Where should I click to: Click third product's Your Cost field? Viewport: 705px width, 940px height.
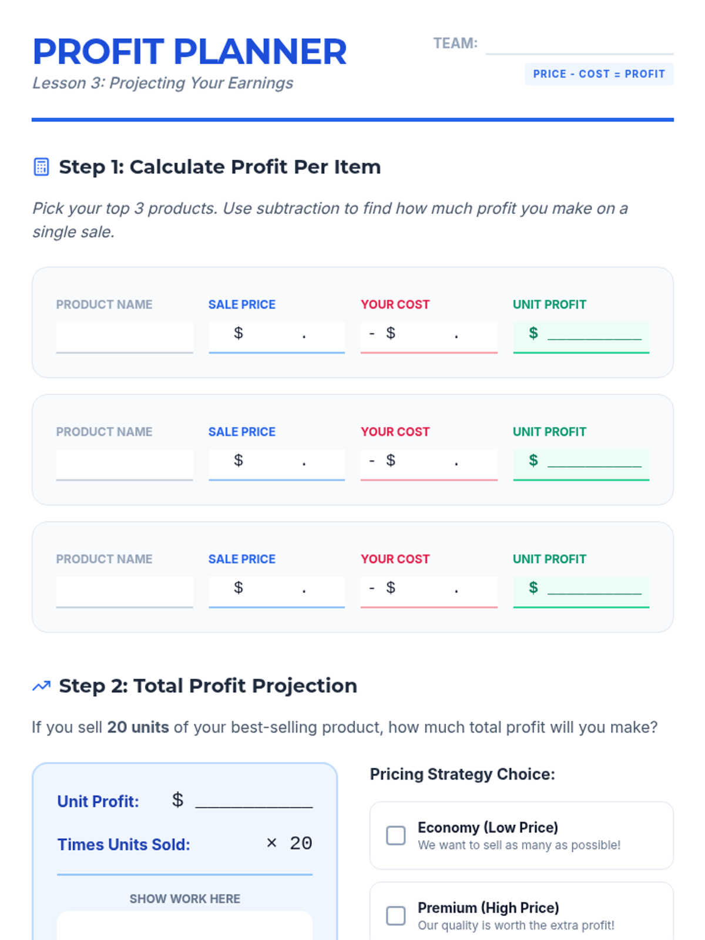(x=429, y=592)
